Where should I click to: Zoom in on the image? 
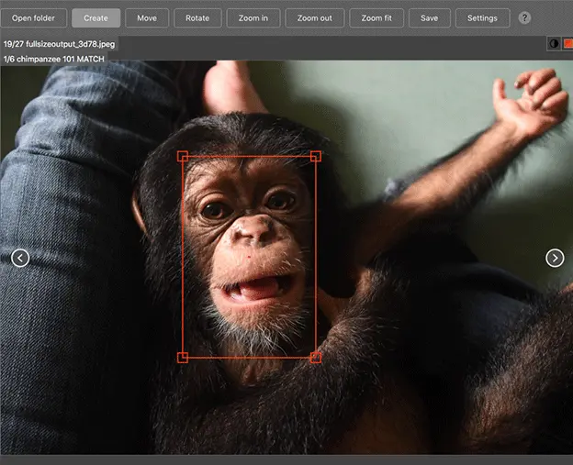click(x=253, y=18)
